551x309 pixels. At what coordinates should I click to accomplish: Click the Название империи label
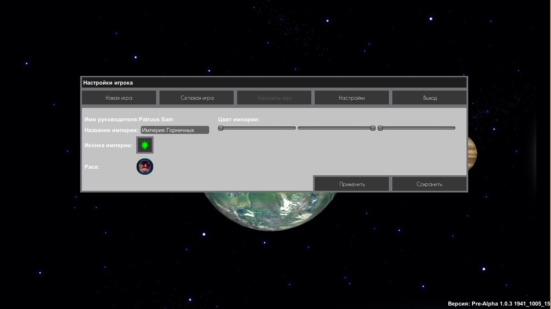[x=111, y=130]
